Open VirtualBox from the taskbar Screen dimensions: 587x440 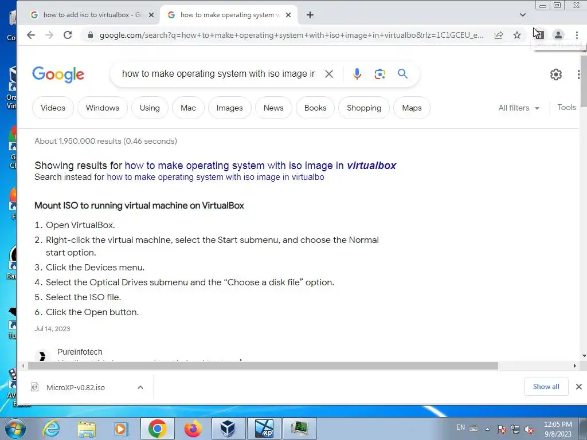(228, 429)
